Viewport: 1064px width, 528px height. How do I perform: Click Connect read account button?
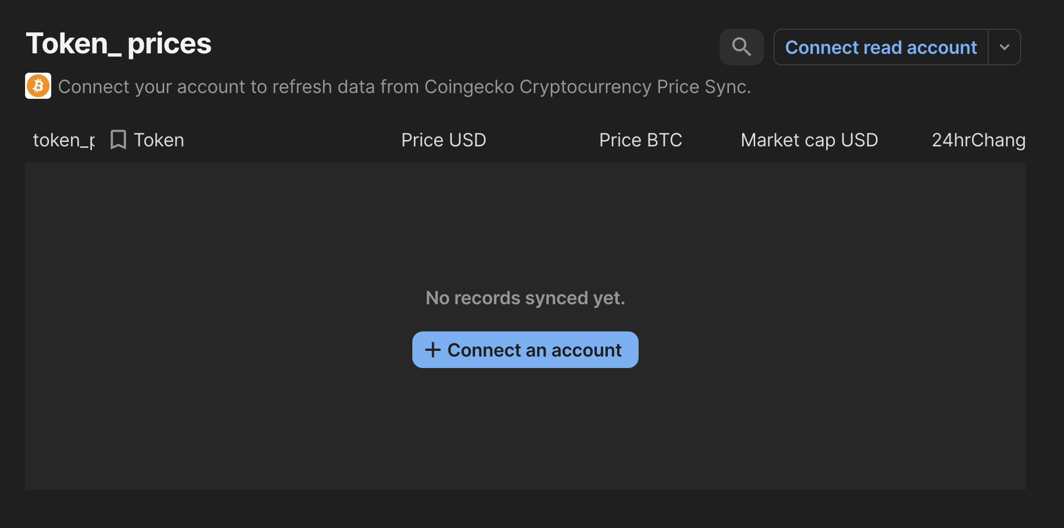[x=881, y=47]
